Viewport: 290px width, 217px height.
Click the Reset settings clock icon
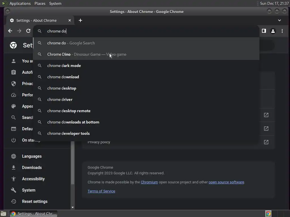tap(14, 201)
